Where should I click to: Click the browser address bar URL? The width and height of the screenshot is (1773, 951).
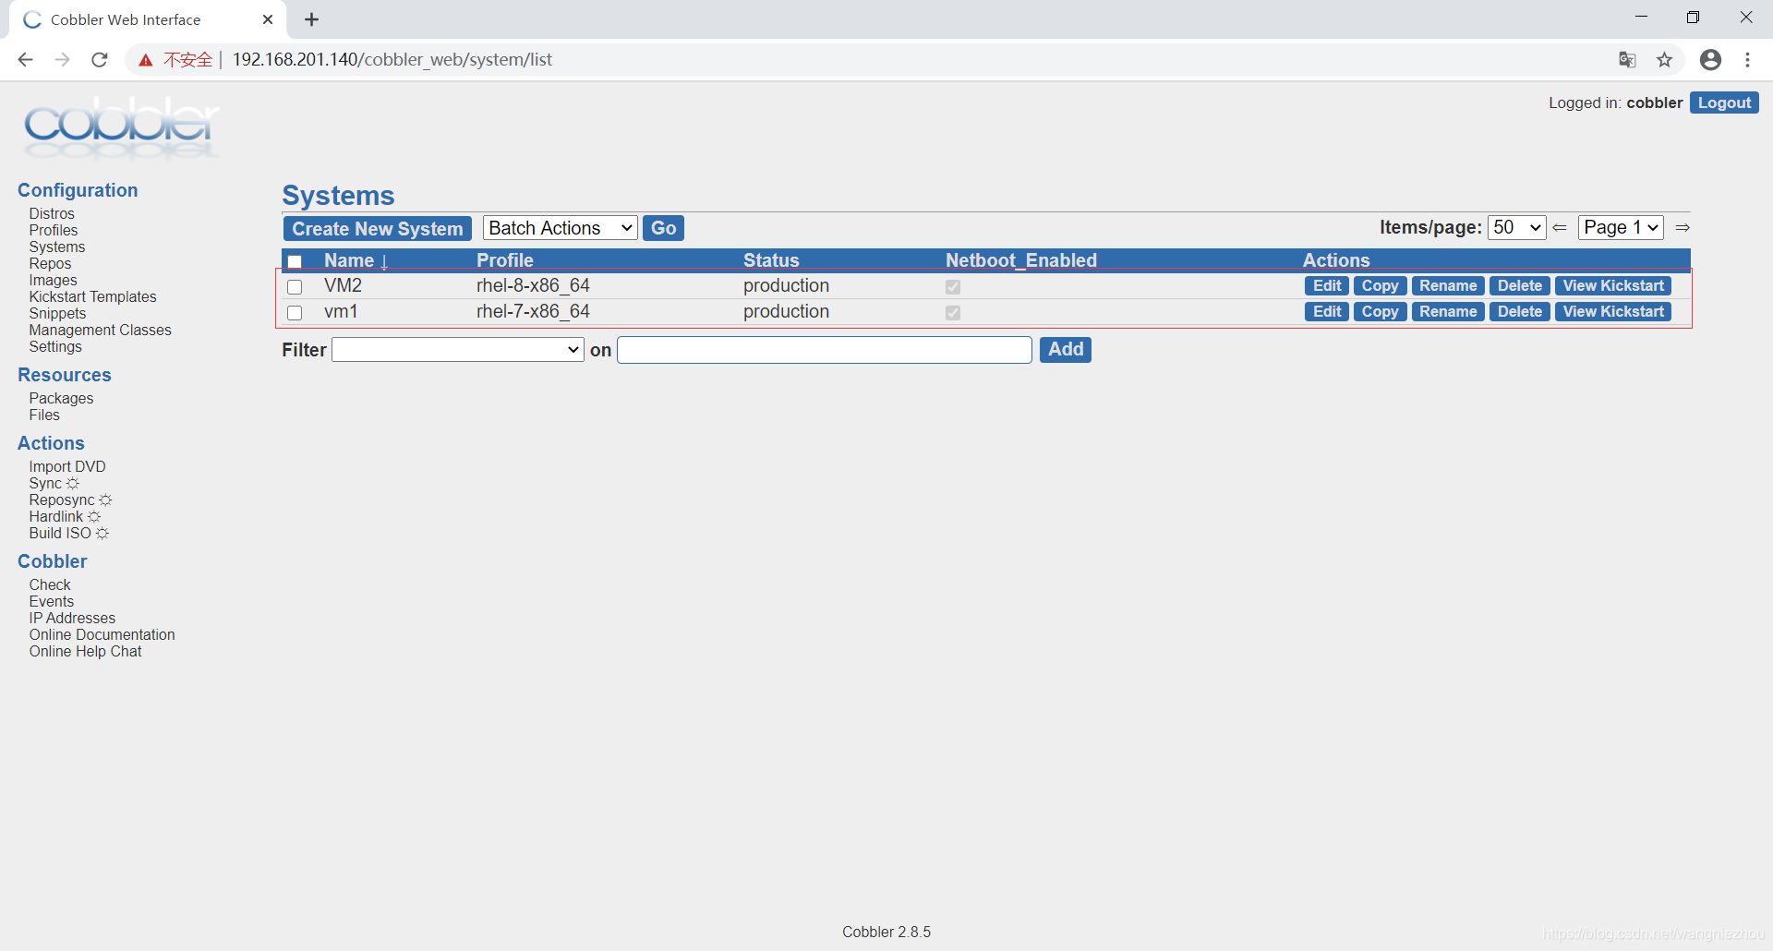[392, 60]
